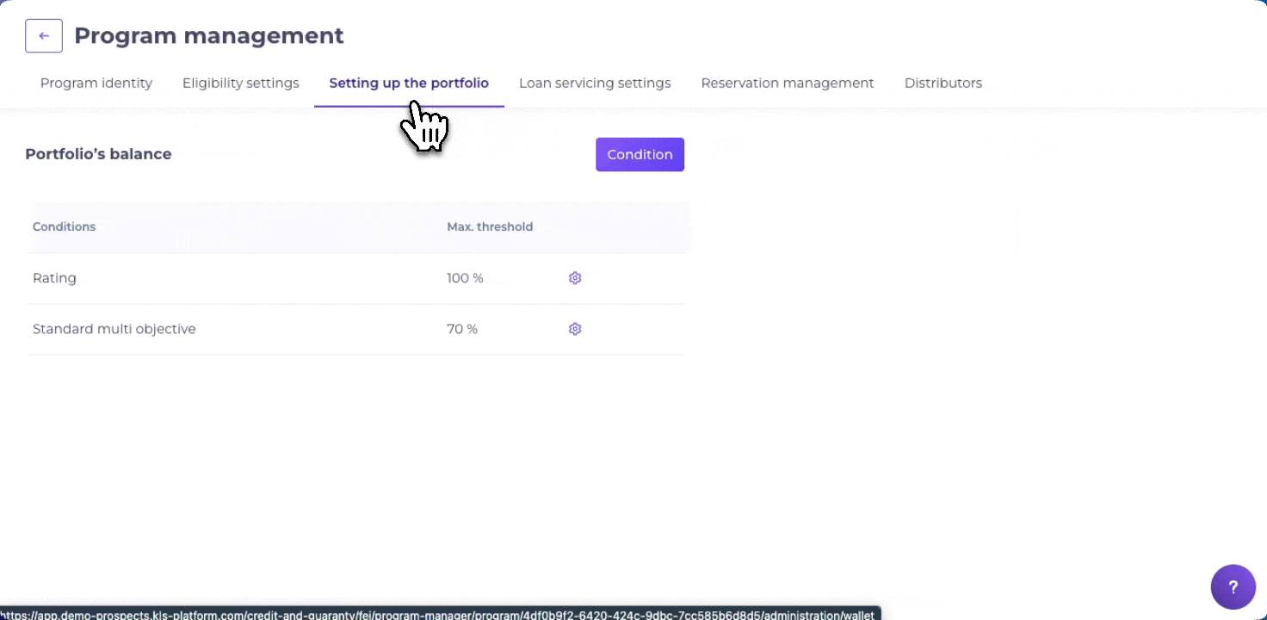
Task: Switch to Program identity tab
Action: [x=96, y=84]
